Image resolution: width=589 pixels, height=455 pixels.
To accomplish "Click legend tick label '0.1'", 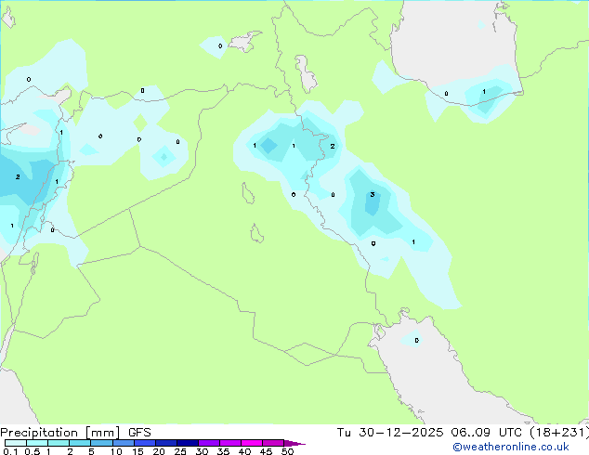I will click(x=10, y=451).
